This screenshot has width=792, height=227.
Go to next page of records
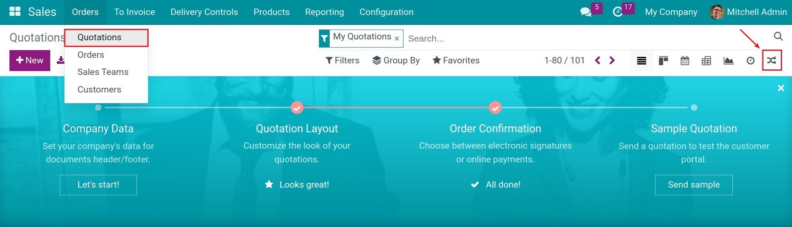click(612, 60)
